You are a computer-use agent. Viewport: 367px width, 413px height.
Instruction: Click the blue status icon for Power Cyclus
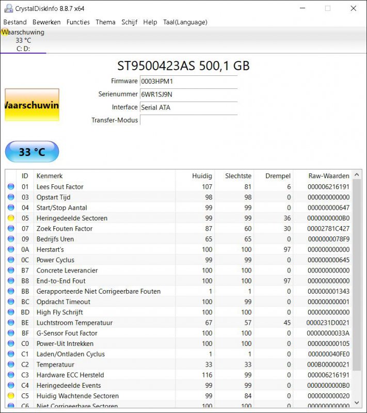click(11, 260)
